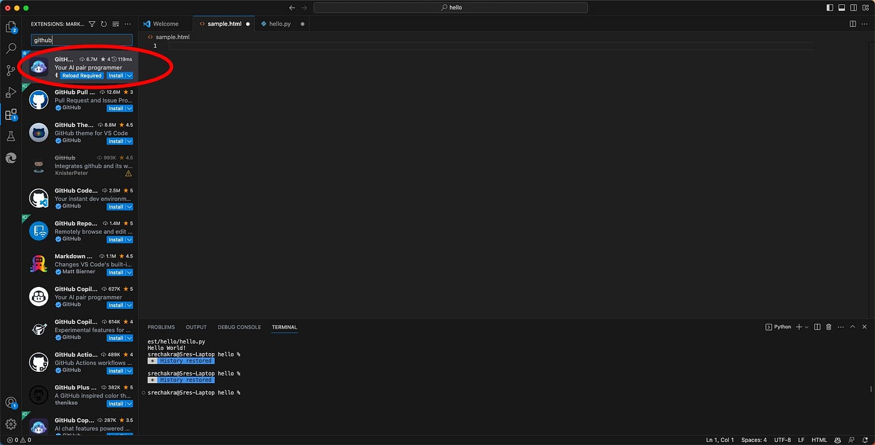Open Run and Debug view

[x=11, y=92]
